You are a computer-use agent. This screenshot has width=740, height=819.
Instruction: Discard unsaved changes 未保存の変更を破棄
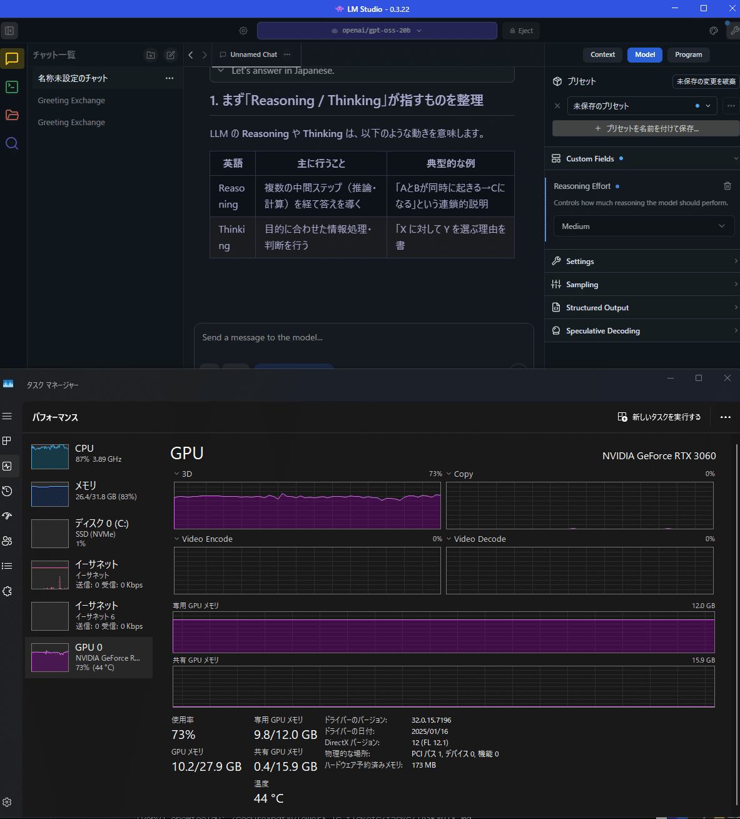coord(706,81)
